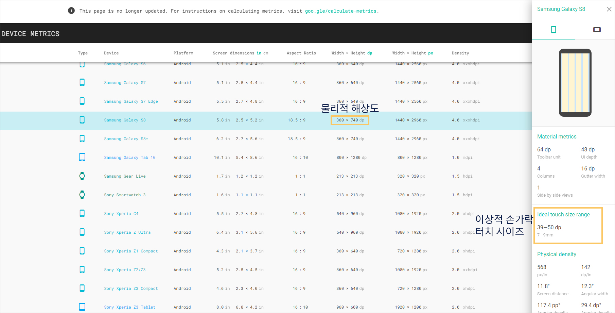This screenshot has height=313, width=615.
Task: Open Sony Xperia Z Ultra device link
Action: click(127, 232)
